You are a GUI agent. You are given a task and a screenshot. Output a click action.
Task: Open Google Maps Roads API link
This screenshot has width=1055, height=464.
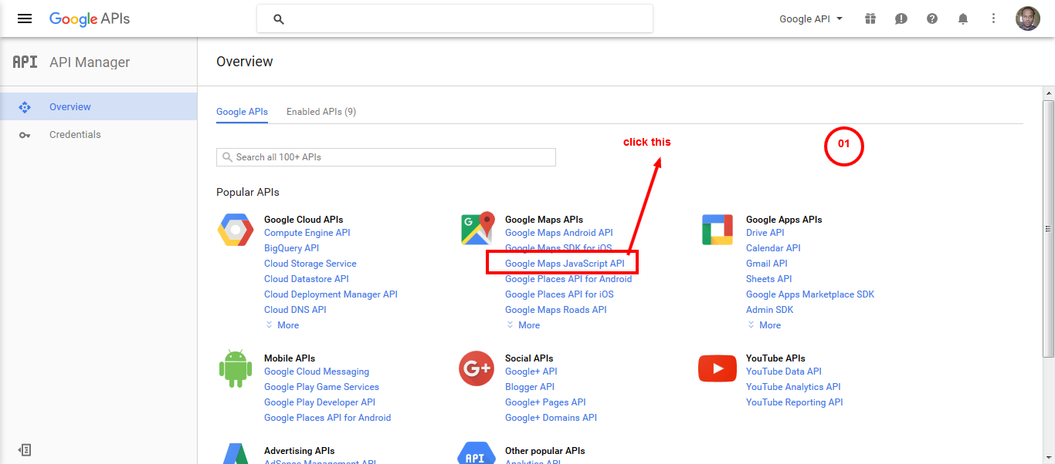point(556,310)
